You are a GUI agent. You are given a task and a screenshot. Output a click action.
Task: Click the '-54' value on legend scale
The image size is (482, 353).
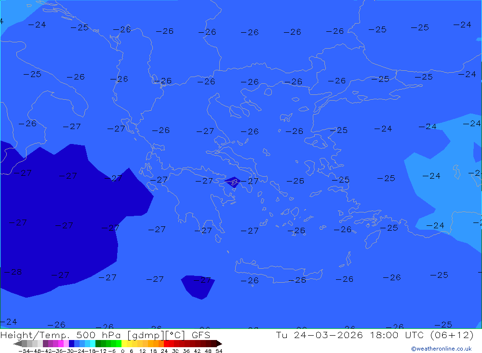coord(25,351)
